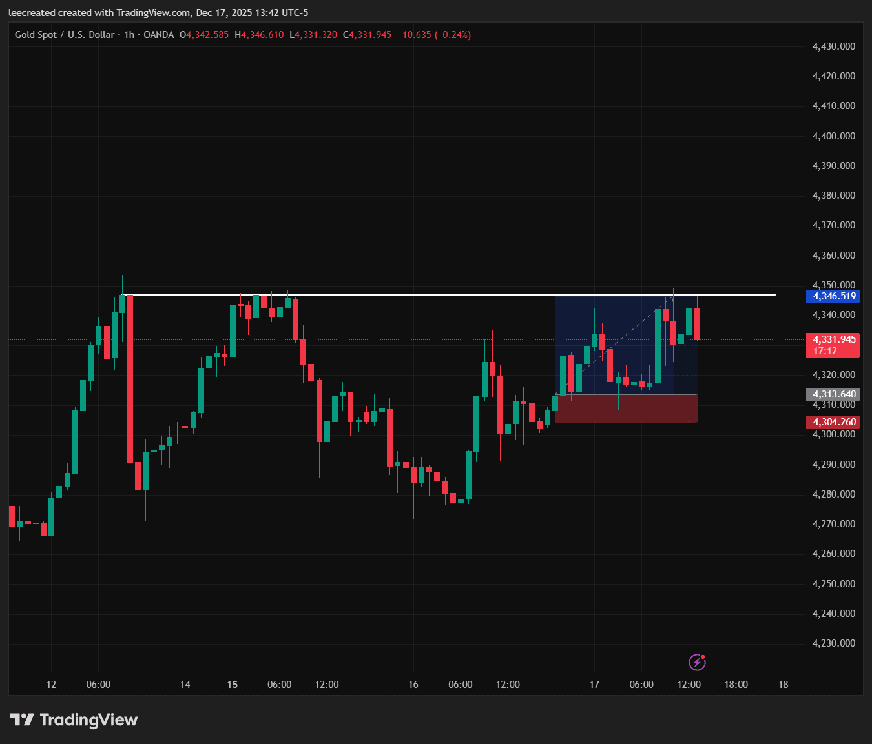Click the OANDA exchange label
The width and height of the screenshot is (872, 744).
pyautogui.click(x=158, y=35)
